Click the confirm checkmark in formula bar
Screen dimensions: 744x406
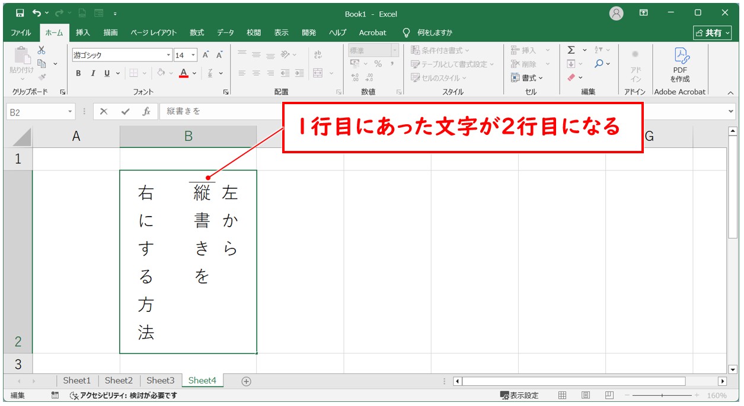tap(125, 111)
